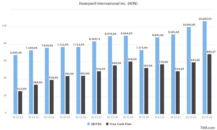Click the EBITDA bar for 31.12.24

[x=204, y=68]
